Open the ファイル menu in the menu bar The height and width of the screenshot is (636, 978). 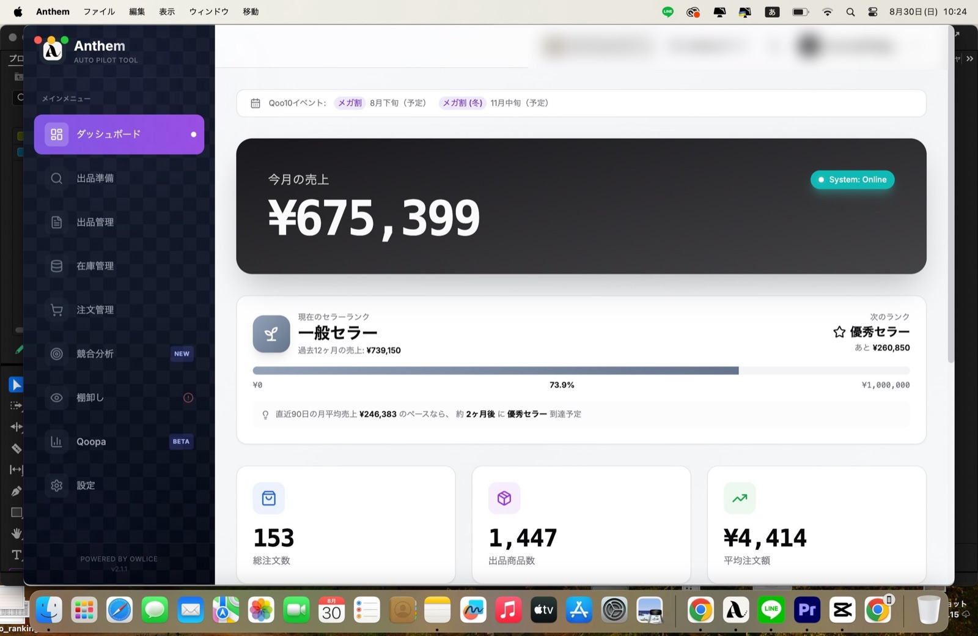click(99, 12)
